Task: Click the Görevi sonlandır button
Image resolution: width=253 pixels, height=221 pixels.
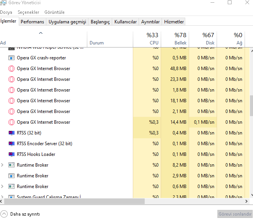Action: (235, 214)
